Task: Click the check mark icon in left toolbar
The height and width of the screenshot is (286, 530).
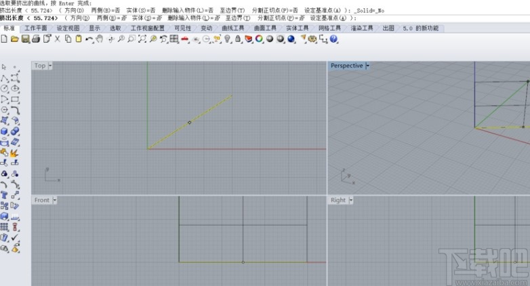Action: pos(15,238)
